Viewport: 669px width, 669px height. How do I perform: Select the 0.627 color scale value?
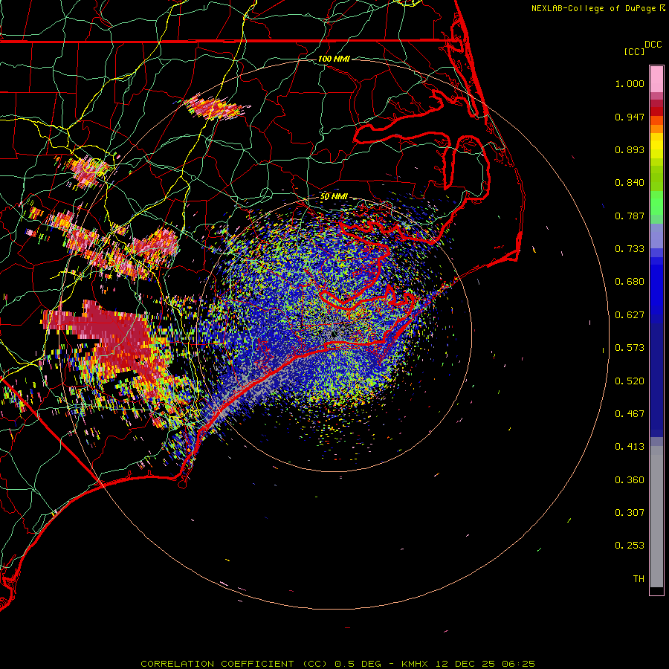(x=630, y=315)
